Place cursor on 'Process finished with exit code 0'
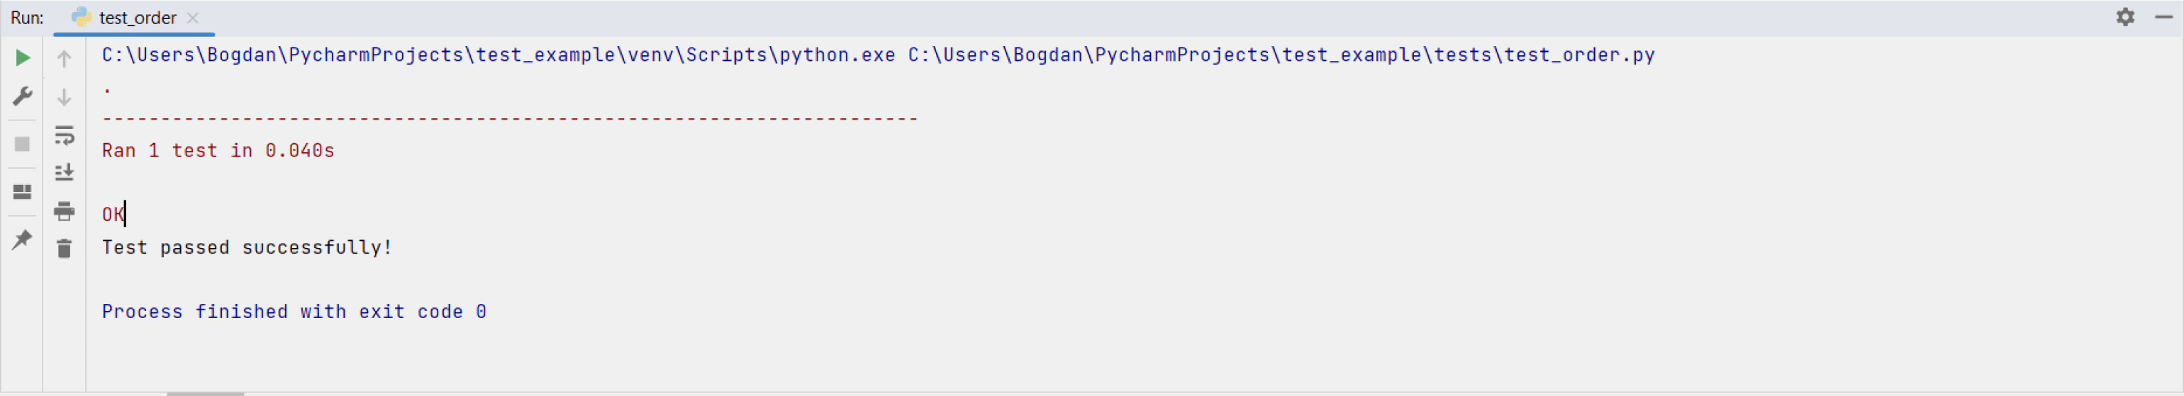The image size is (2184, 396). 294,312
